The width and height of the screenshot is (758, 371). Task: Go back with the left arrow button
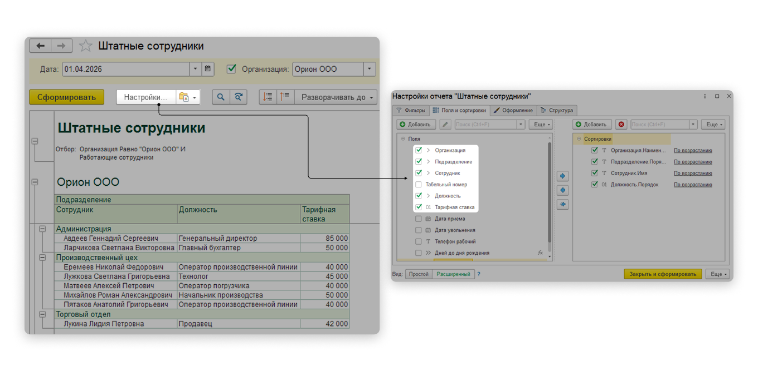pyautogui.click(x=40, y=46)
